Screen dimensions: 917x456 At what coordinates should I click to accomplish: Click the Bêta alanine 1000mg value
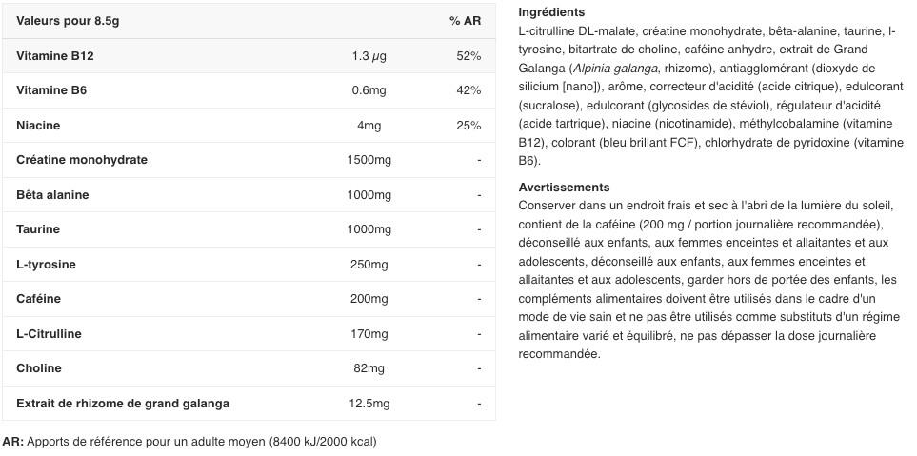(369, 195)
